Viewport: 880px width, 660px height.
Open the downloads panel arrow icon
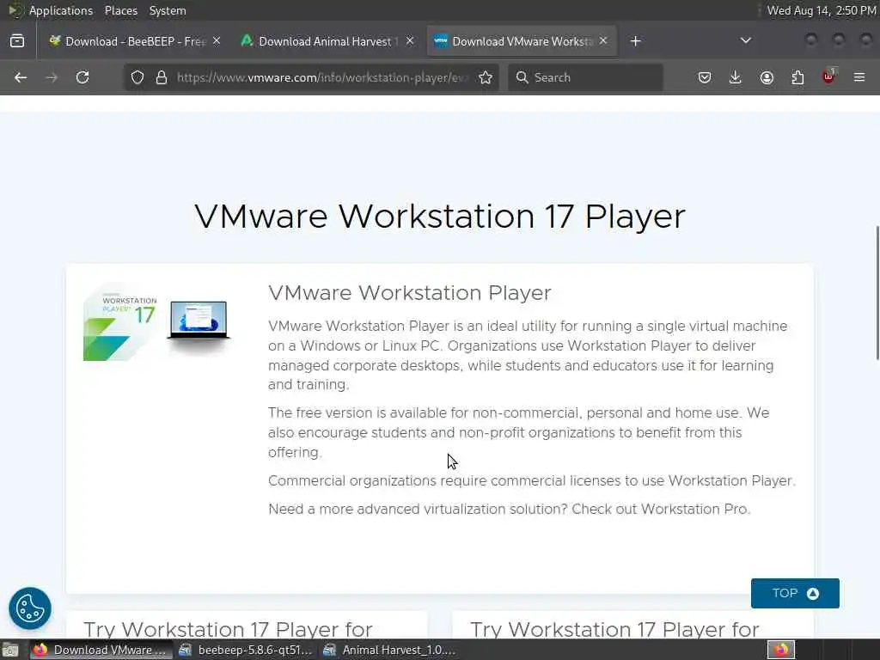(736, 77)
